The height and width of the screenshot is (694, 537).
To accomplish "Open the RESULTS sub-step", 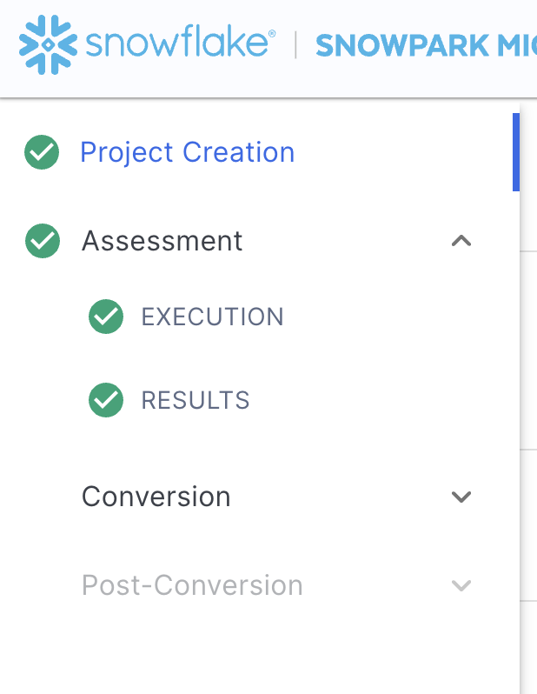I will [x=196, y=400].
